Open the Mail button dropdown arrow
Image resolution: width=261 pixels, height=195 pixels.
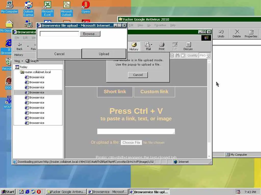point(151,45)
